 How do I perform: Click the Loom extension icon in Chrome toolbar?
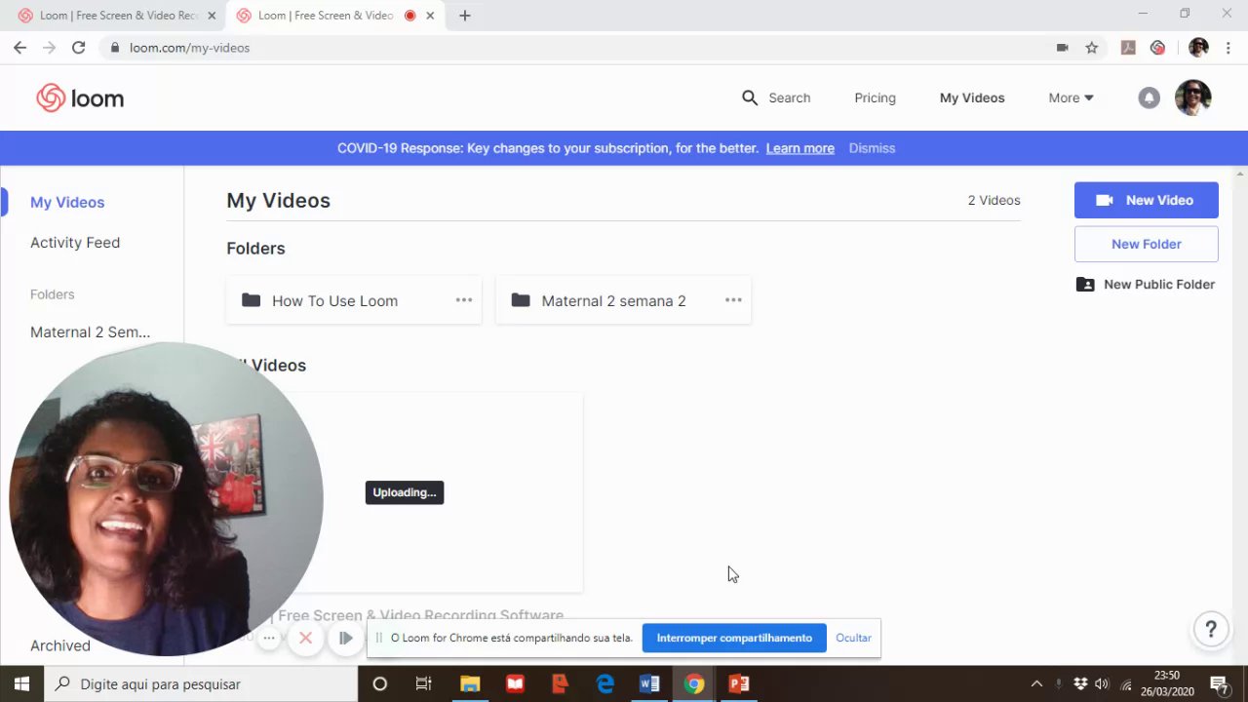coord(1157,47)
